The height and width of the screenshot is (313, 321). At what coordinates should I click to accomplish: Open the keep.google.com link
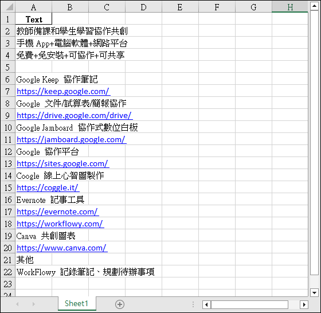pyautogui.click(x=64, y=91)
